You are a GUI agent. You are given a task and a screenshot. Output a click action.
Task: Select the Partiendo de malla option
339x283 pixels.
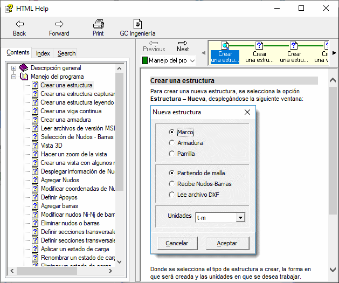point(171,173)
